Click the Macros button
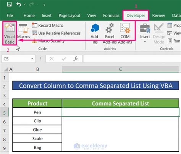The image size is (181, 154). tap(24, 31)
